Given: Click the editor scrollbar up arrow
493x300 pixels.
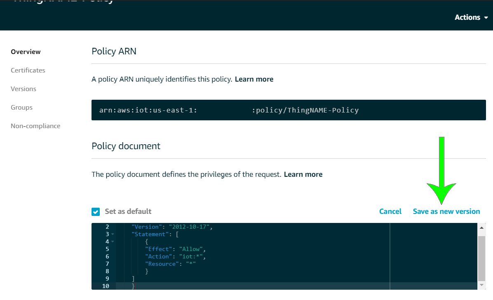Looking at the screenshot, I should (481, 227).
